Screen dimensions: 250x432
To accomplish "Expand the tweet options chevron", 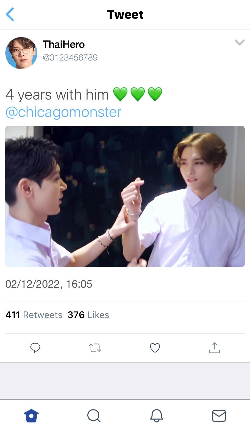I will pos(240,42).
